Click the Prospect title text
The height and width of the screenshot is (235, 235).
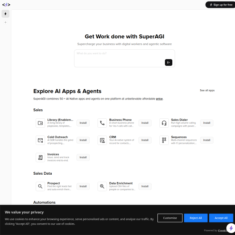point(54,183)
